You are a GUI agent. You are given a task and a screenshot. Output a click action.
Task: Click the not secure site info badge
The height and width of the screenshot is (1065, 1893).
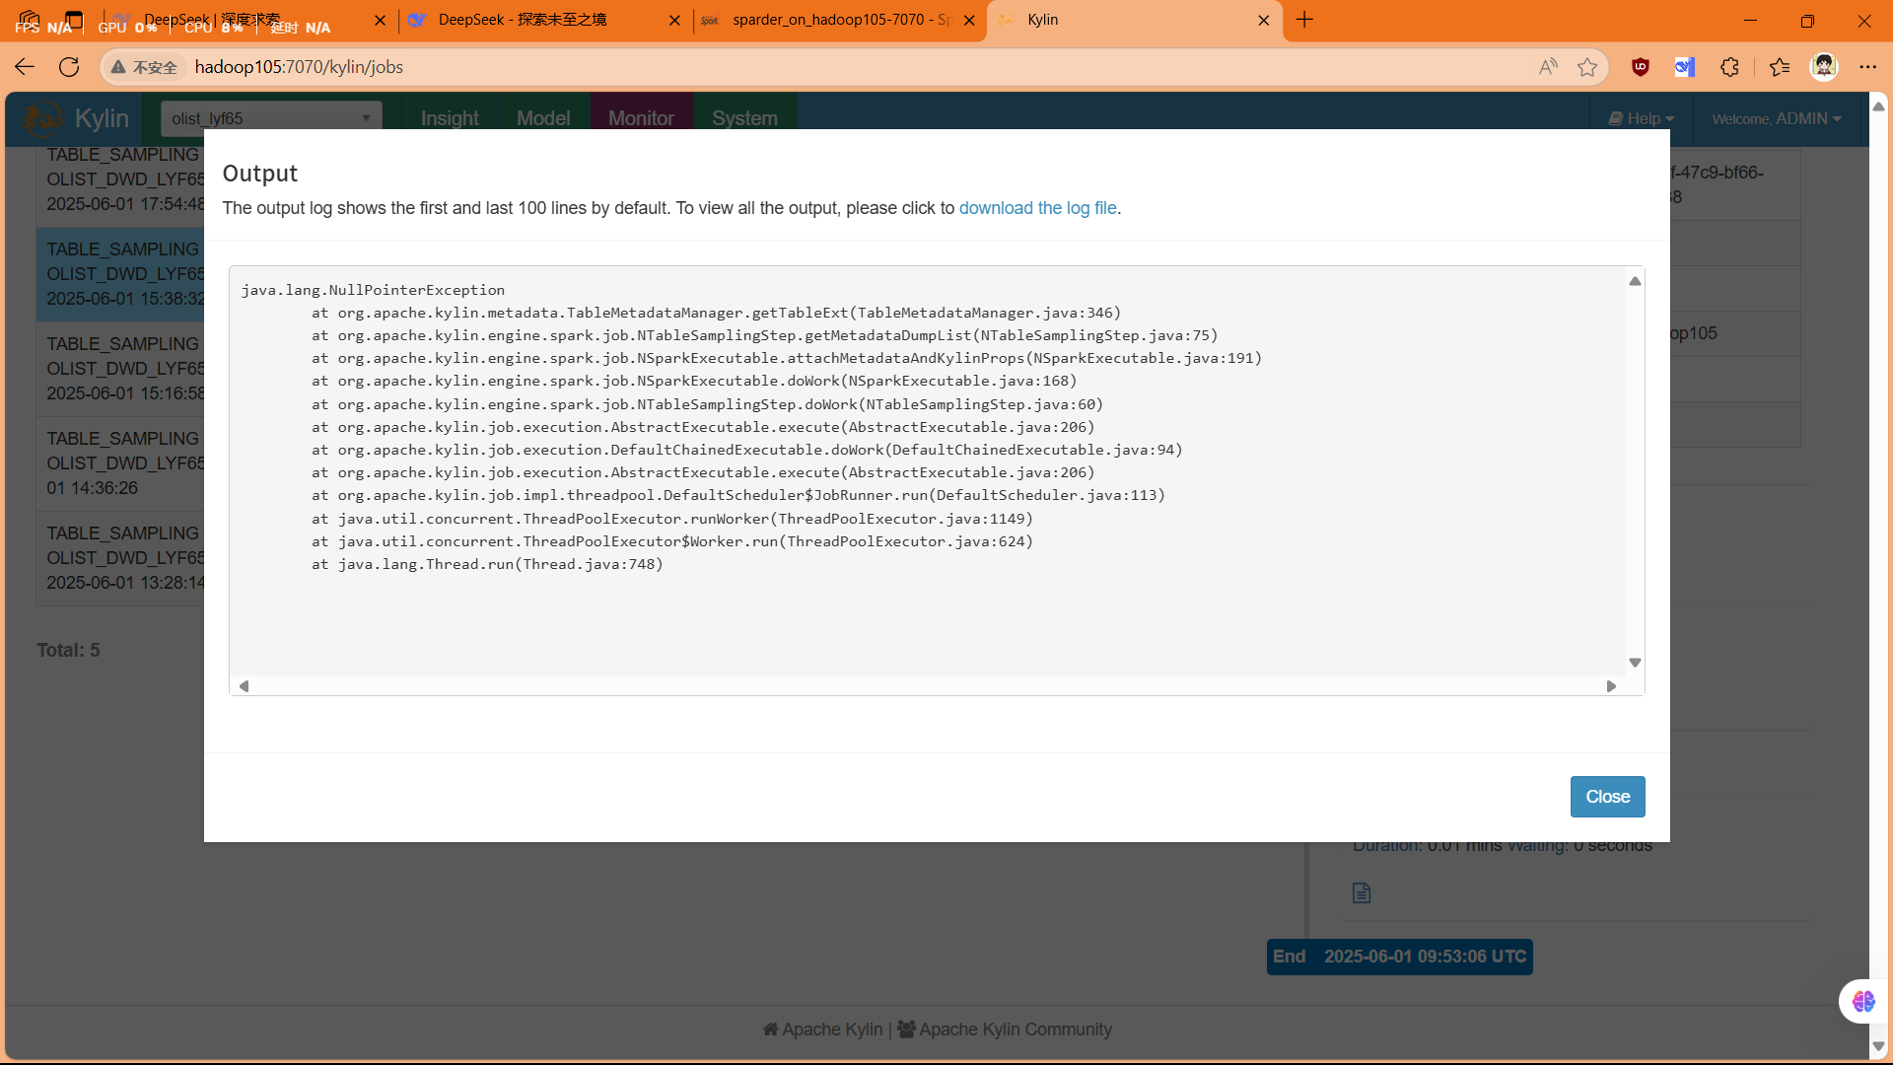pyautogui.click(x=145, y=67)
